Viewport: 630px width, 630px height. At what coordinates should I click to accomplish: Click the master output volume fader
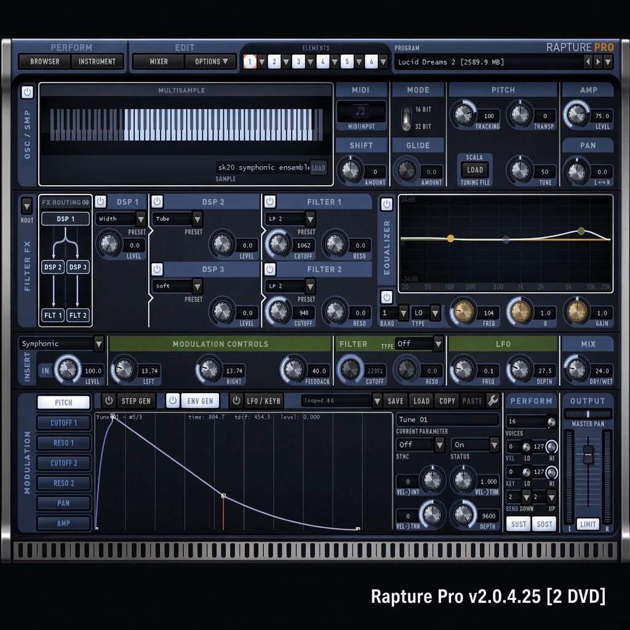point(588,455)
